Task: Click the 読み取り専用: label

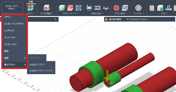Action: click(x=115, y=19)
